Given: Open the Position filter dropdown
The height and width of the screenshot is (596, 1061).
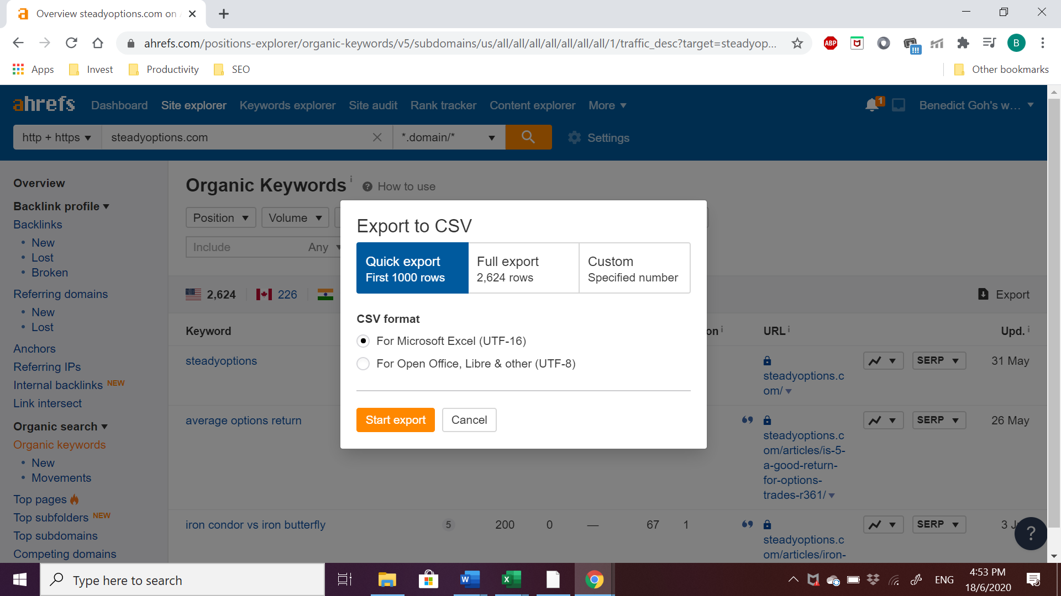Looking at the screenshot, I should (x=220, y=218).
